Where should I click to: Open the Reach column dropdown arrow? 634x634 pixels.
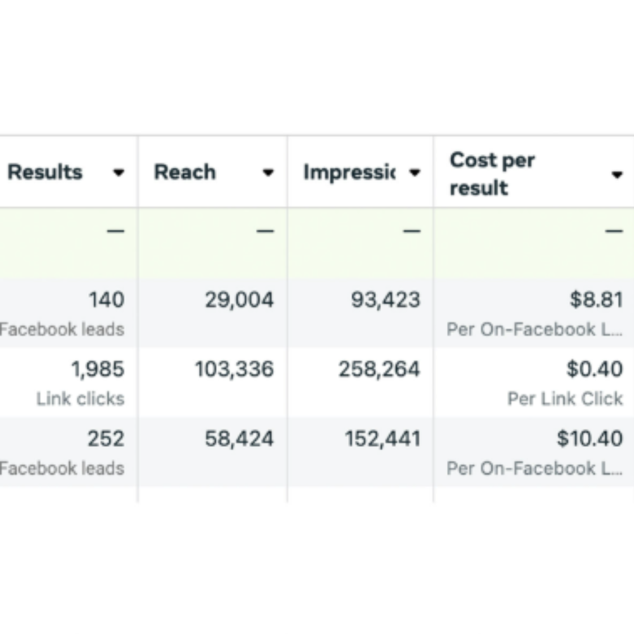268,173
